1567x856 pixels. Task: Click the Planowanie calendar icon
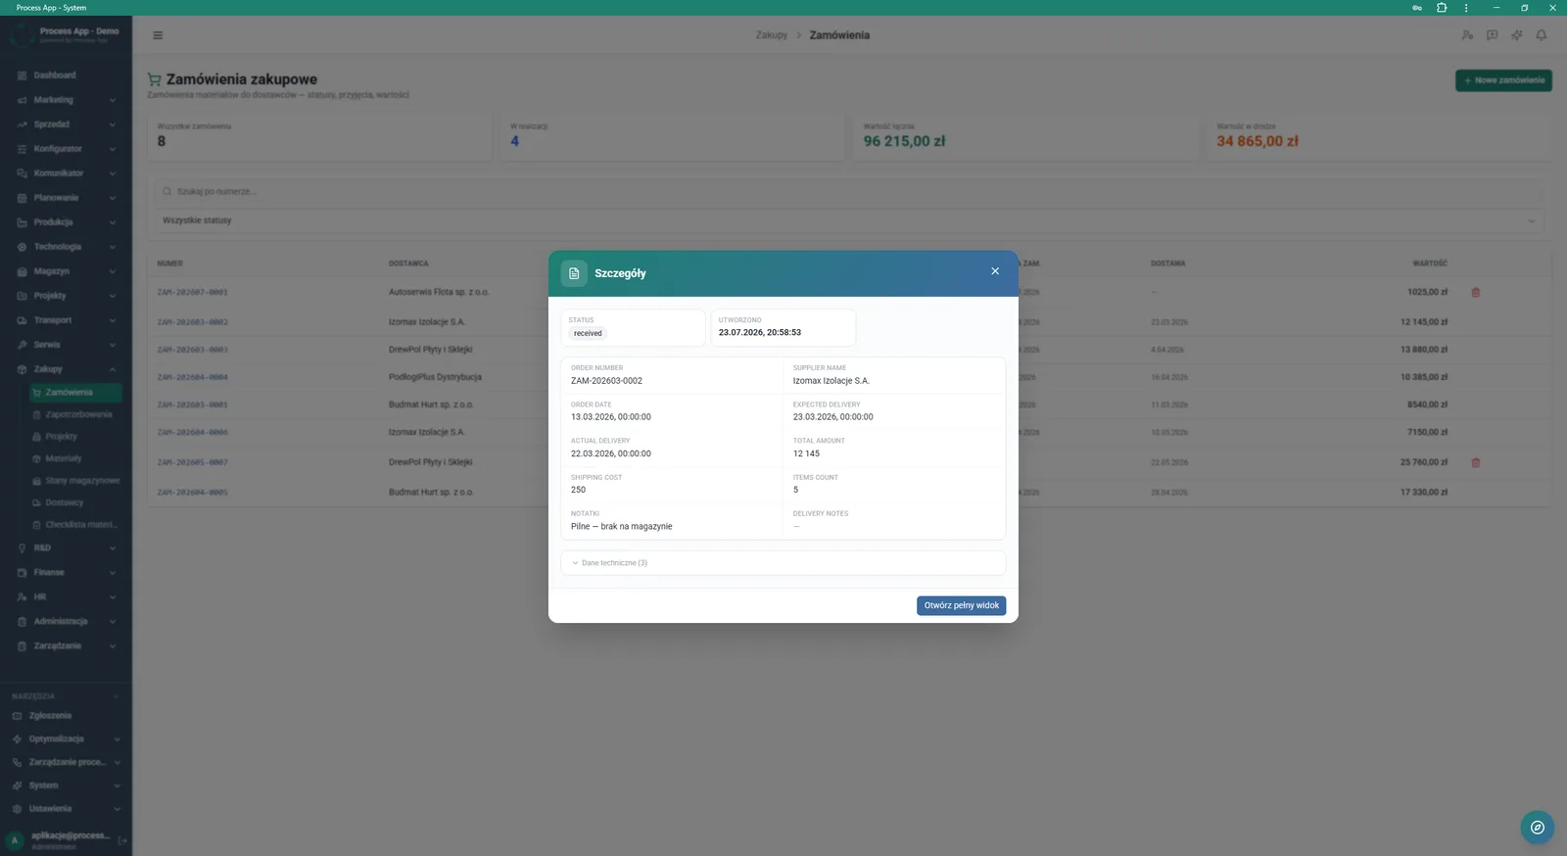point(22,198)
